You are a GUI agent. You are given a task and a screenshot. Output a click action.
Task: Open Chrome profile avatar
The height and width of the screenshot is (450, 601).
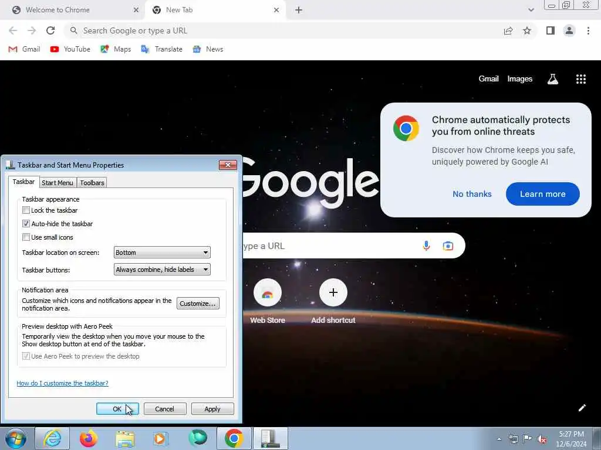click(569, 30)
